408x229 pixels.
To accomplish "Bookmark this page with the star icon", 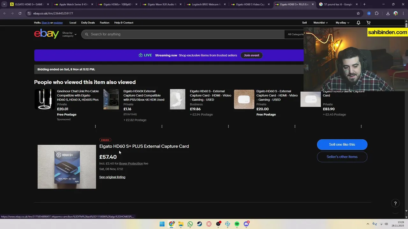I will click(358, 13).
